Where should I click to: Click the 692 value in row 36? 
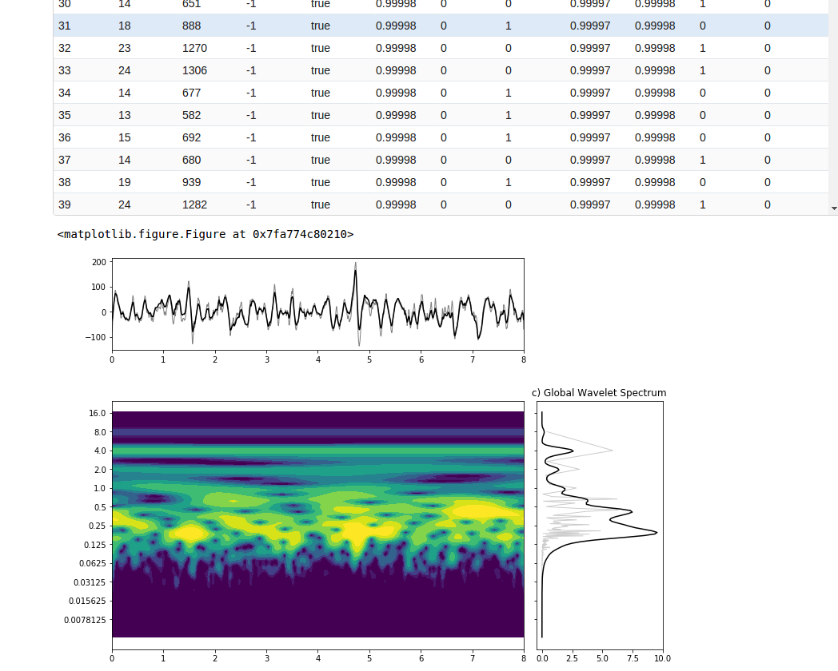192,137
